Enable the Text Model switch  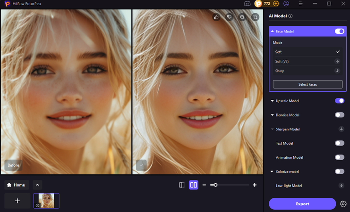[340, 143]
